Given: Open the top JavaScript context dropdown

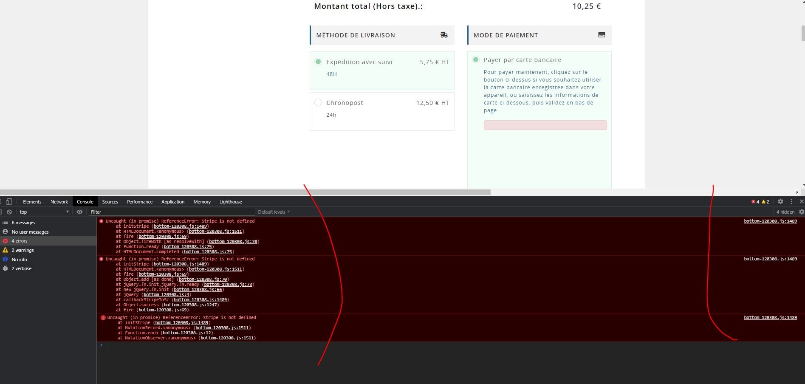Looking at the screenshot, I should 44,212.
